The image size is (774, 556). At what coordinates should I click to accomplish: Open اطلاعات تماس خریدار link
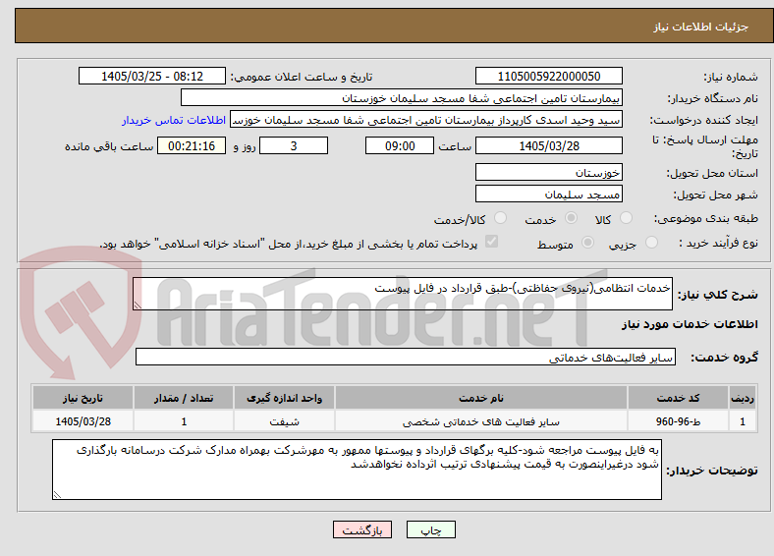[x=174, y=120]
